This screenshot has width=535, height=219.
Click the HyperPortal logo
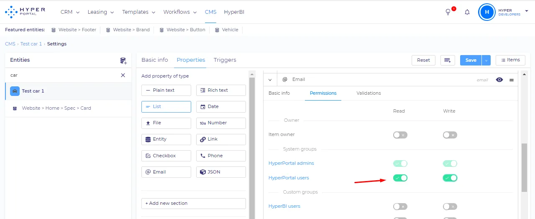coord(25,12)
